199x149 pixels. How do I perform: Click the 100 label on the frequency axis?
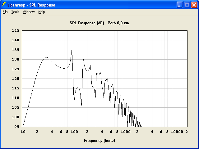tap(74, 132)
